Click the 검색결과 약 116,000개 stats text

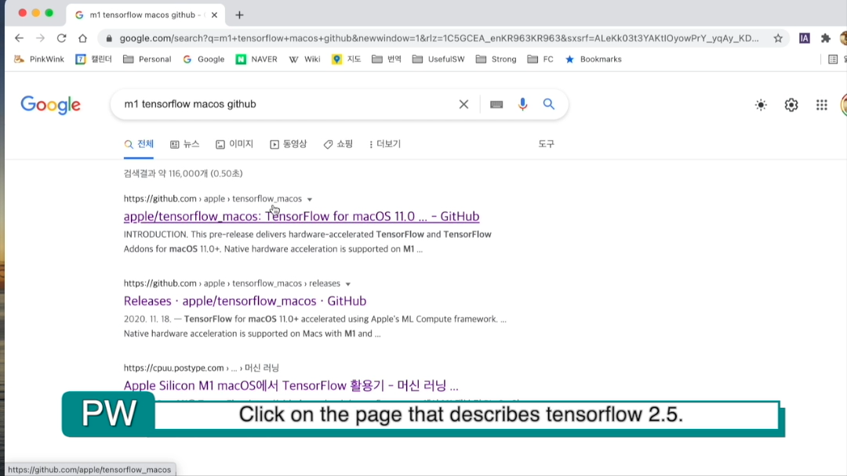pyautogui.click(x=183, y=173)
